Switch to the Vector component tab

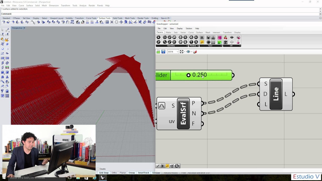pos(183,32)
